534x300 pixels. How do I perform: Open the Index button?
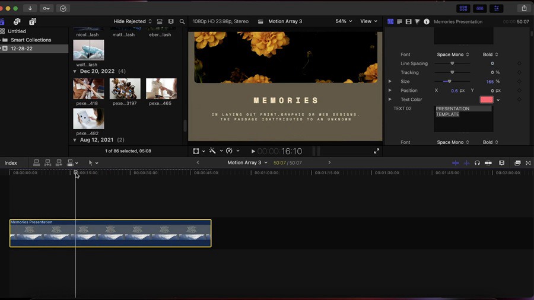[x=11, y=163]
